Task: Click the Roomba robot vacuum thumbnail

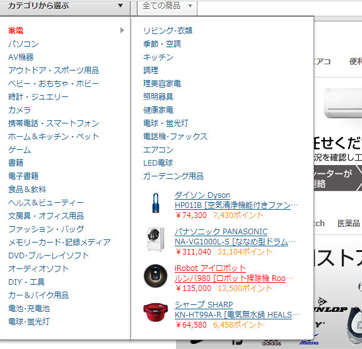Action: click(x=156, y=276)
